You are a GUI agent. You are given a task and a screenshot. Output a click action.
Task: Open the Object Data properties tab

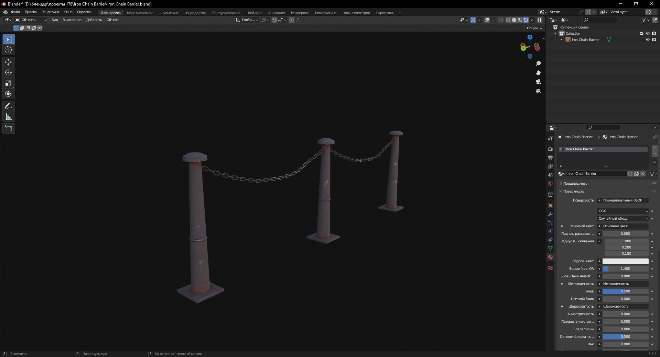pos(550,249)
